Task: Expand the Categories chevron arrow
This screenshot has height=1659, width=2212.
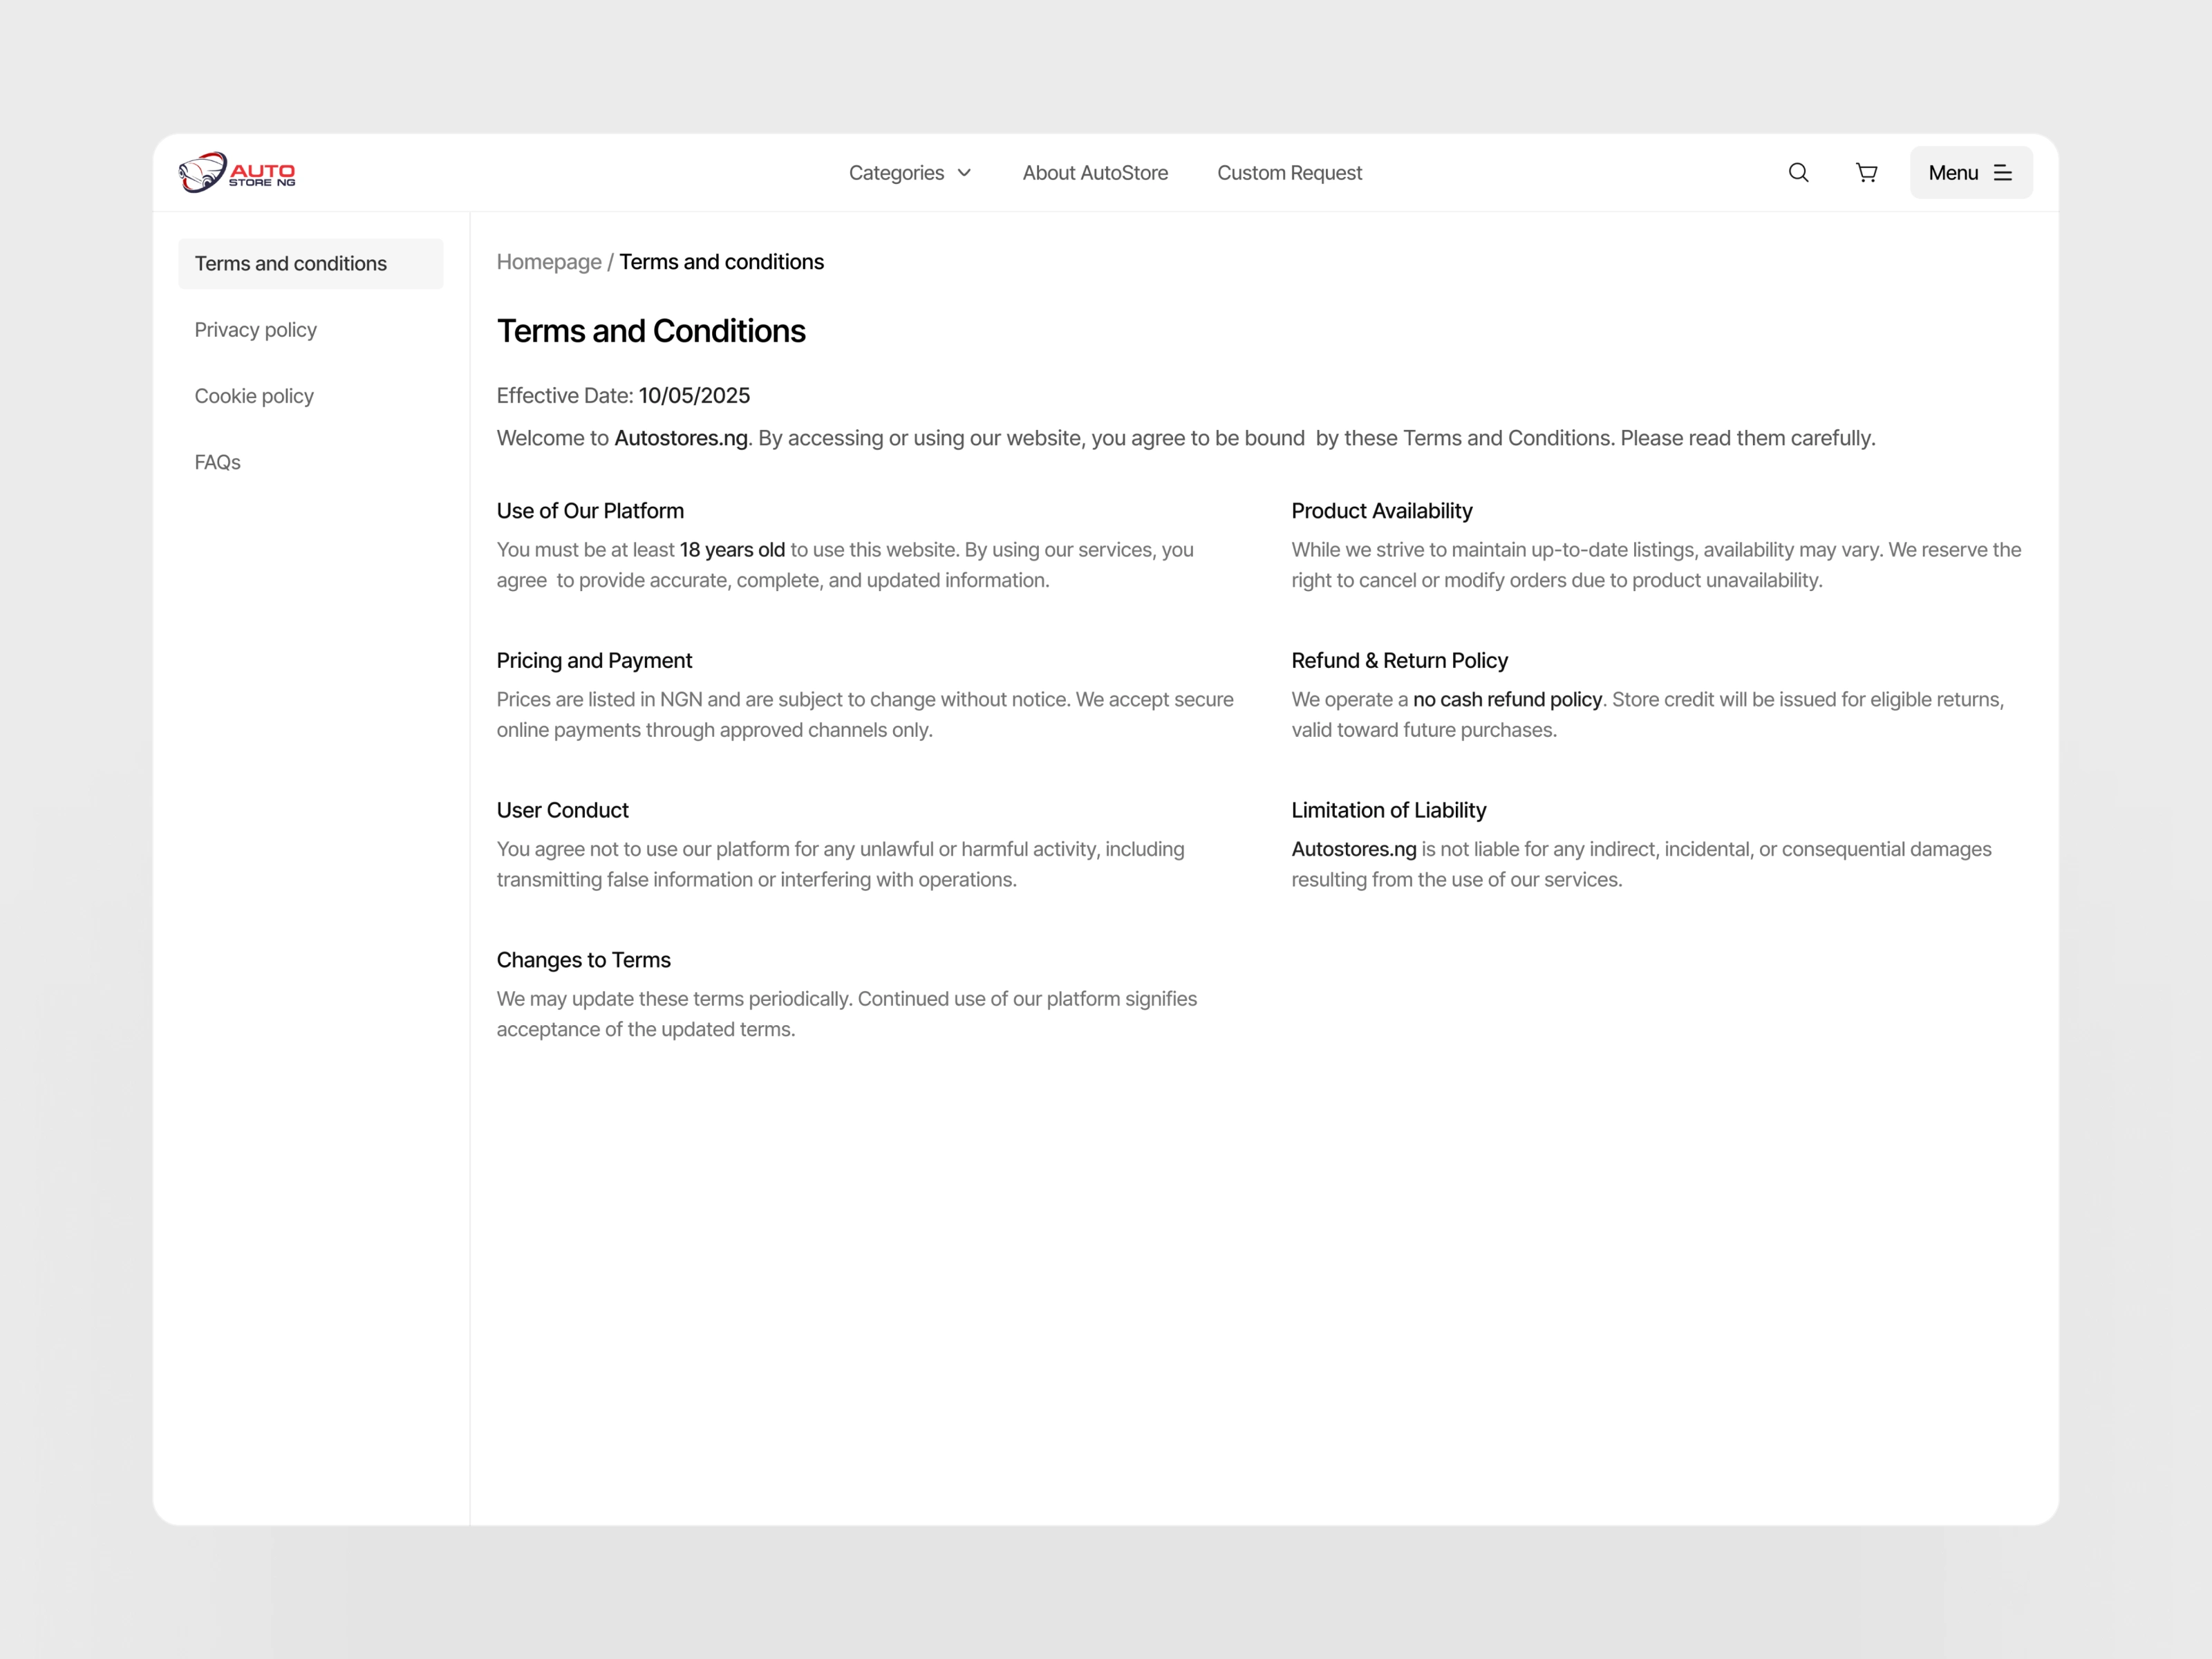Action: coord(964,173)
